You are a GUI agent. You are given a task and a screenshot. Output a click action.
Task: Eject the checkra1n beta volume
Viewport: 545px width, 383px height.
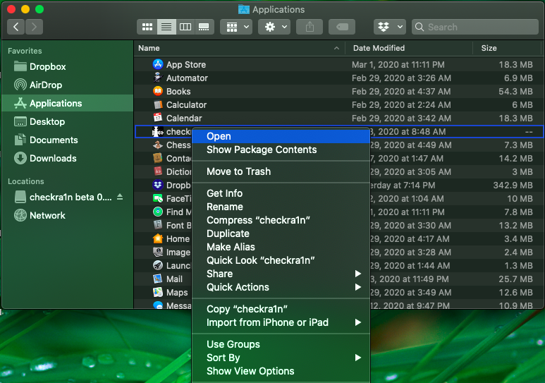pyautogui.click(x=120, y=197)
